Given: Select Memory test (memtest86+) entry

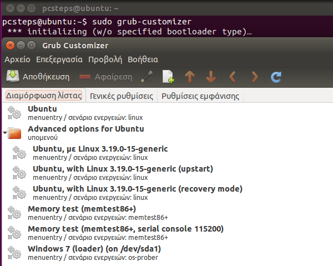Looking at the screenshot, I should 168,213.
